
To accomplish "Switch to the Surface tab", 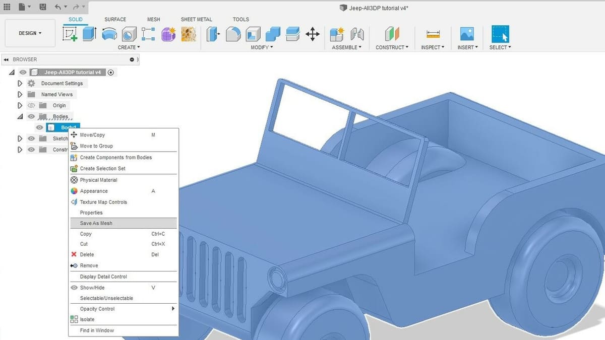I will tap(115, 20).
